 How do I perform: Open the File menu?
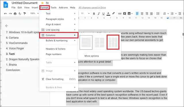tap(14, 7)
